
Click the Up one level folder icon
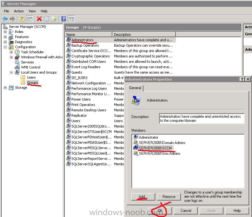click(22, 19)
